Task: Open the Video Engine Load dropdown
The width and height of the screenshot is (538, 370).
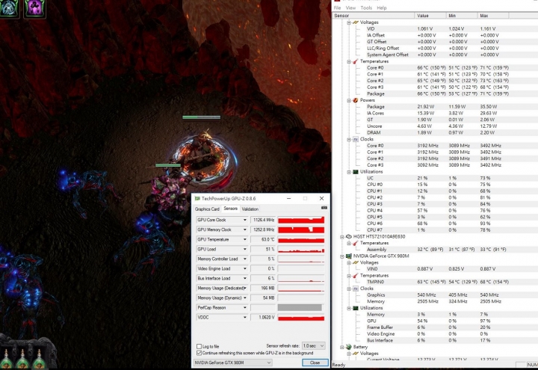Action: click(245, 269)
